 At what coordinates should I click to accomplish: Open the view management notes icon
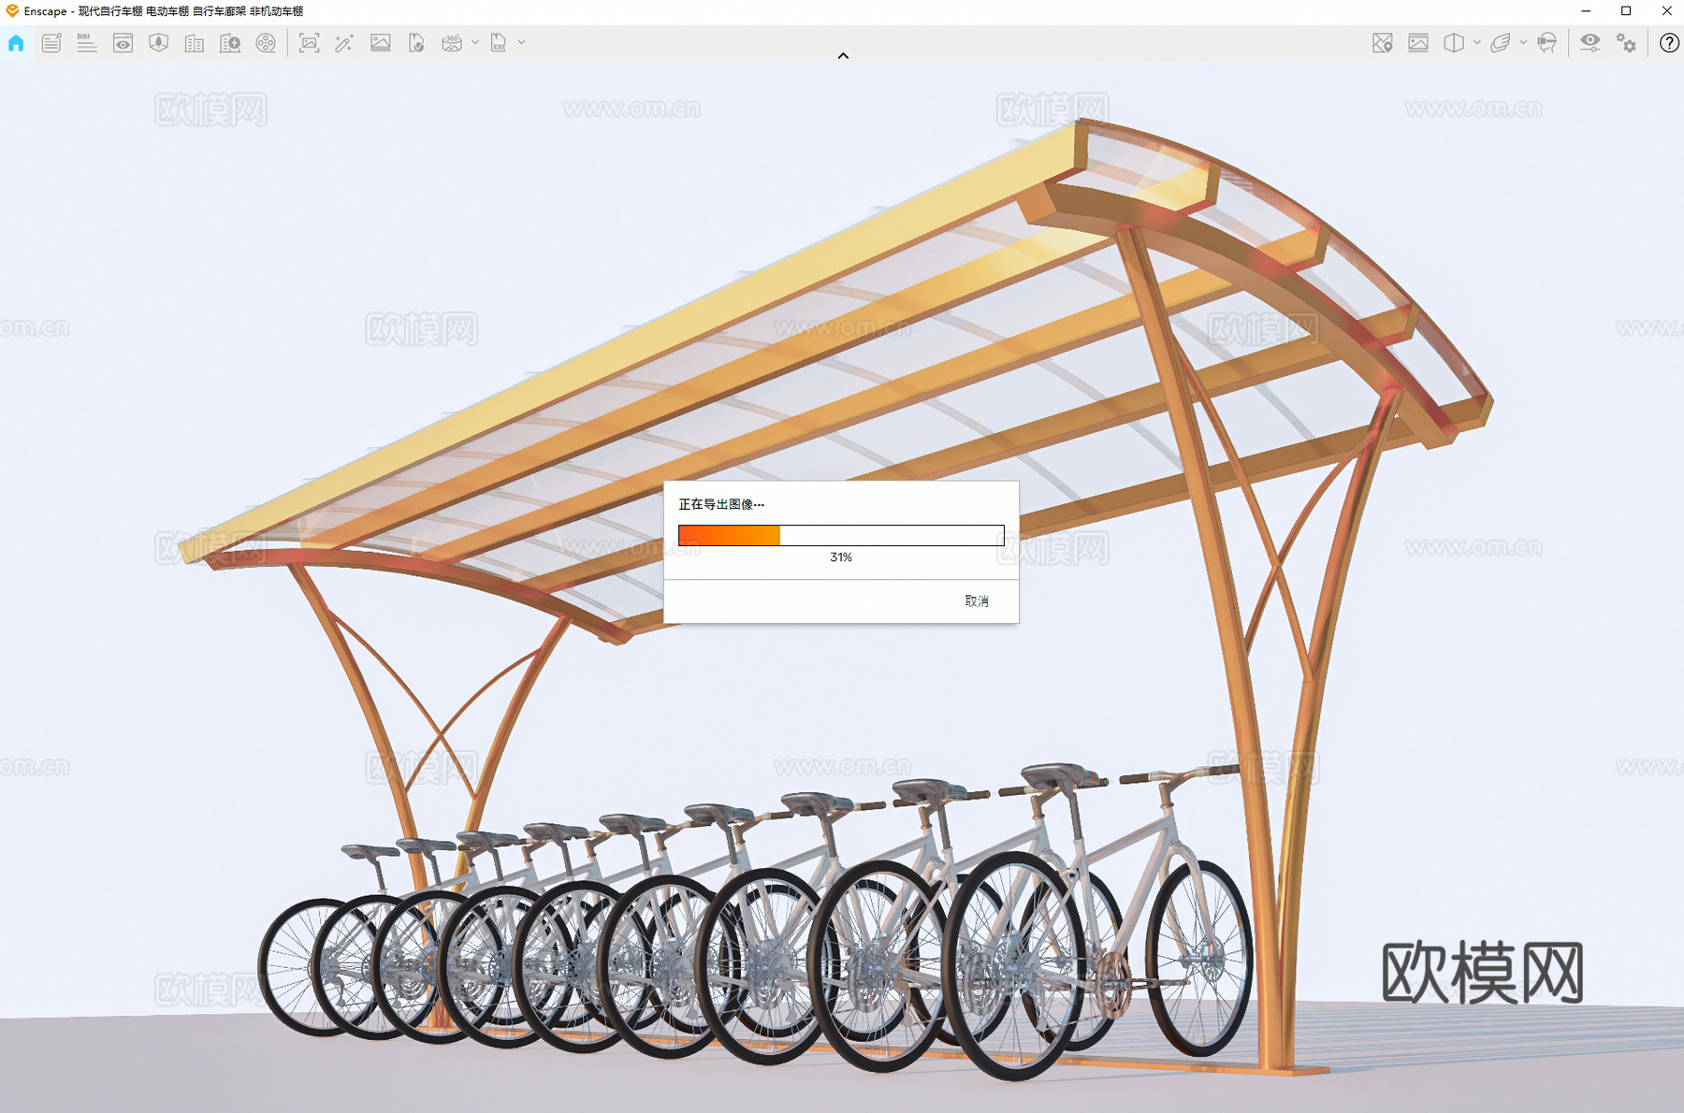[51, 43]
